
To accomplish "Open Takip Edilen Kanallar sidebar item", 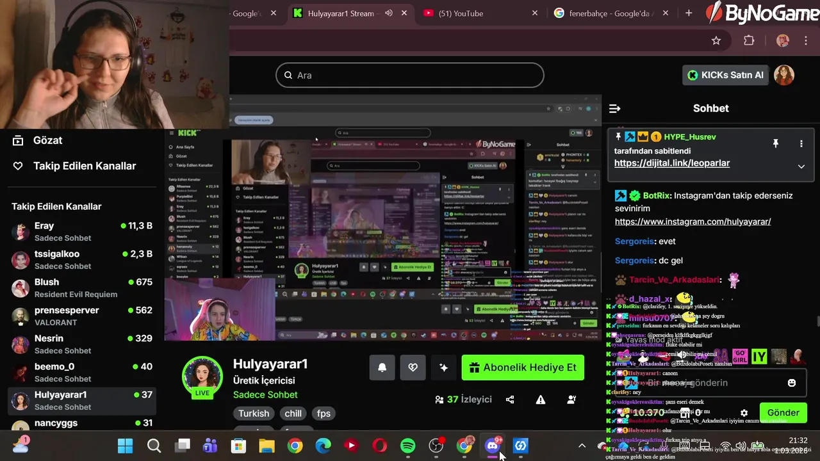I will click(x=82, y=166).
